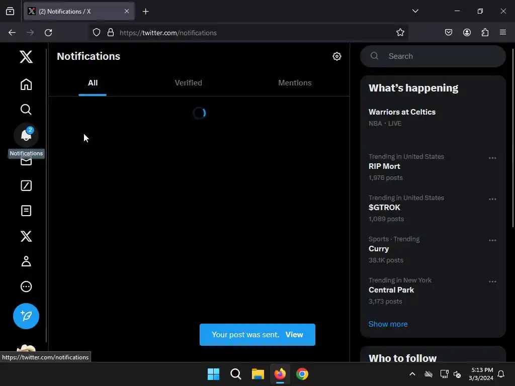Open Firefox application hamburger menu

point(503,33)
